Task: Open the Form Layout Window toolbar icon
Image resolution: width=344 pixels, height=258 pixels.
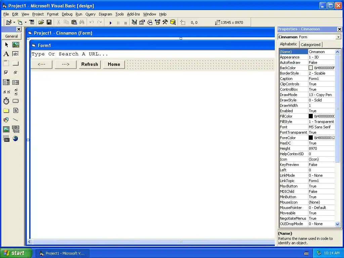Action: (x=150, y=23)
